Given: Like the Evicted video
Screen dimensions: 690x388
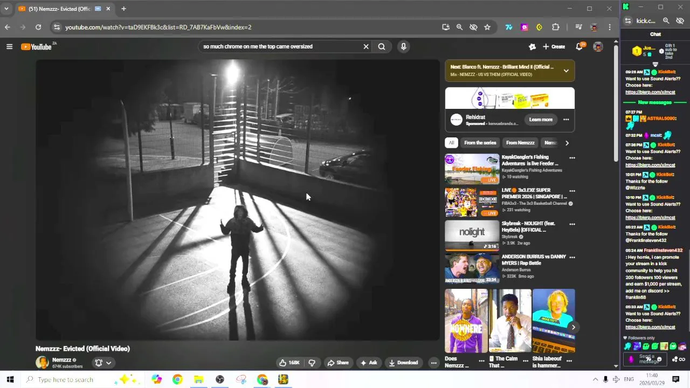Looking at the screenshot, I should pos(289,363).
